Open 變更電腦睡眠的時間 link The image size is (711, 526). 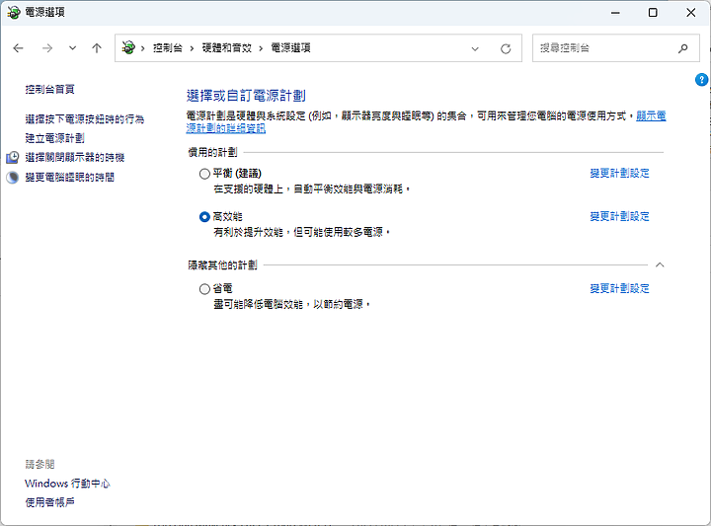tap(70, 178)
